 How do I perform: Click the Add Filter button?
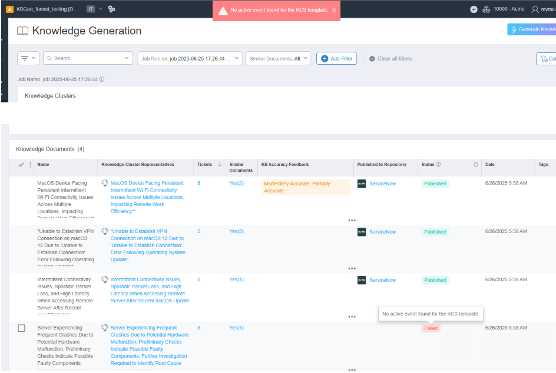coord(336,59)
